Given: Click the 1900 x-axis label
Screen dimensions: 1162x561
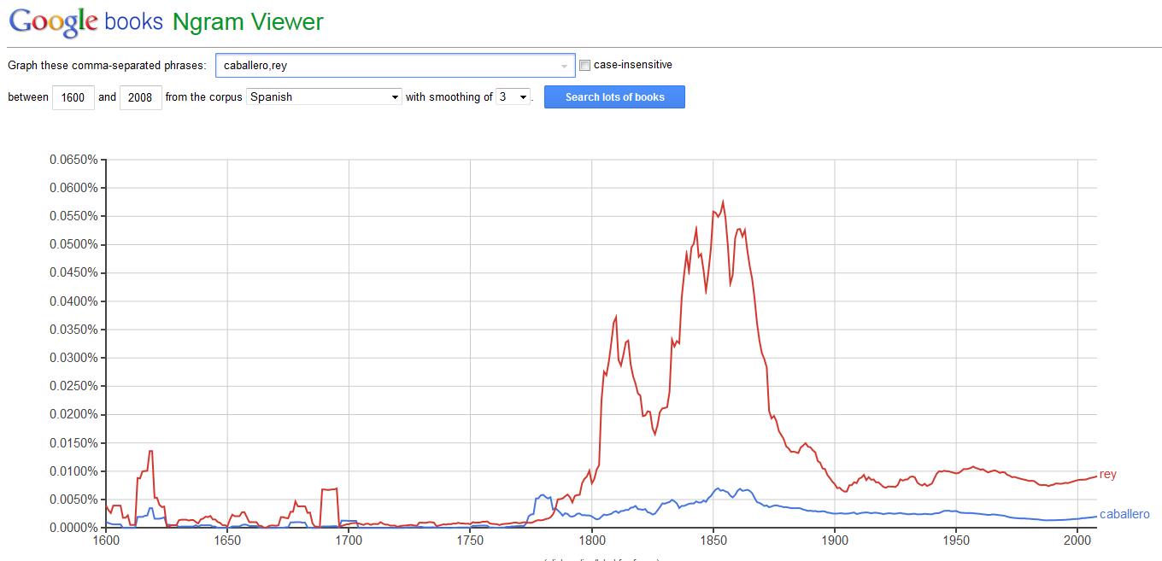Looking at the screenshot, I should [x=835, y=541].
